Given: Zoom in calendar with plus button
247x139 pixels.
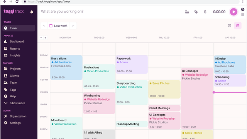Looking at the screenshot, I should coord(46,38).
